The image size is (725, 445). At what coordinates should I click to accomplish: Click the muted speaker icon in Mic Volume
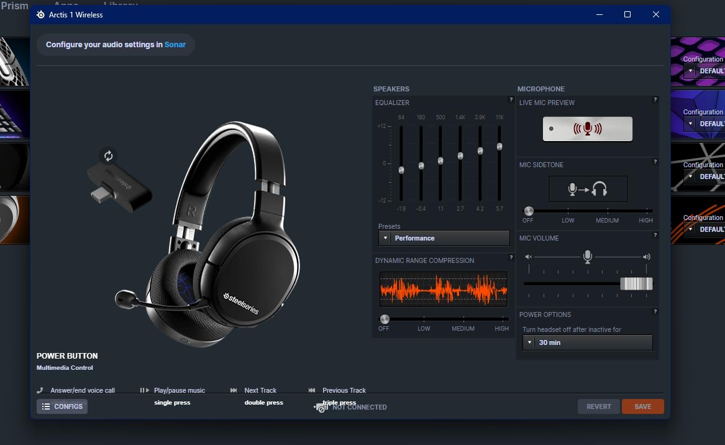tap(529, 257)
